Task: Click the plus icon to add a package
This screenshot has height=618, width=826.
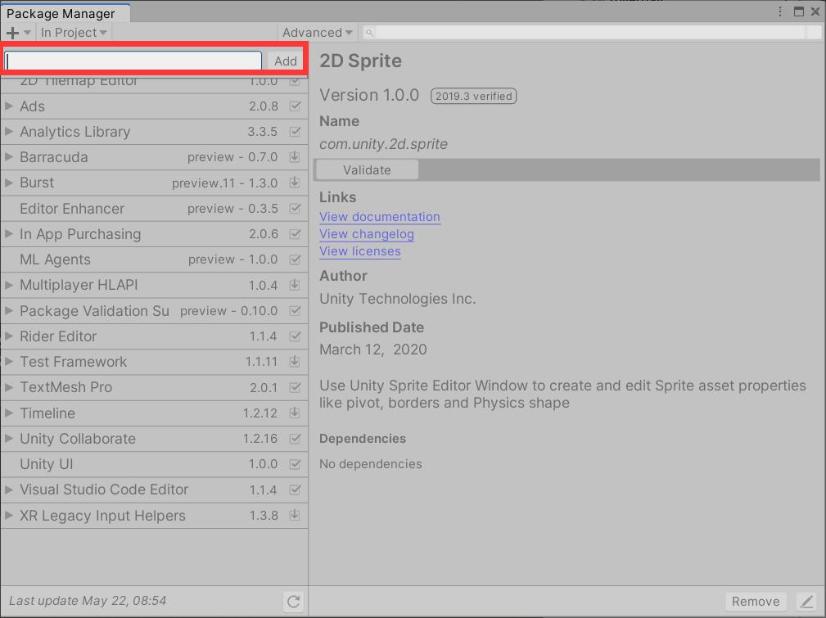Action: click(x=12, y=32)
